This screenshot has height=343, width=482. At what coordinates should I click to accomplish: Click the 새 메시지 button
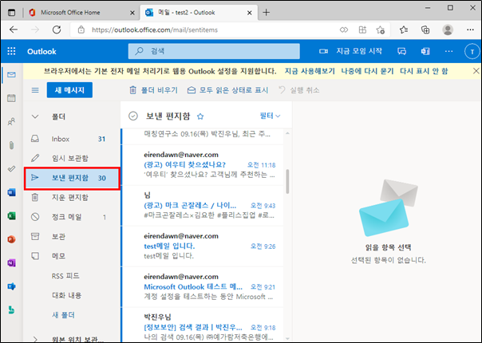click(69, 90)
